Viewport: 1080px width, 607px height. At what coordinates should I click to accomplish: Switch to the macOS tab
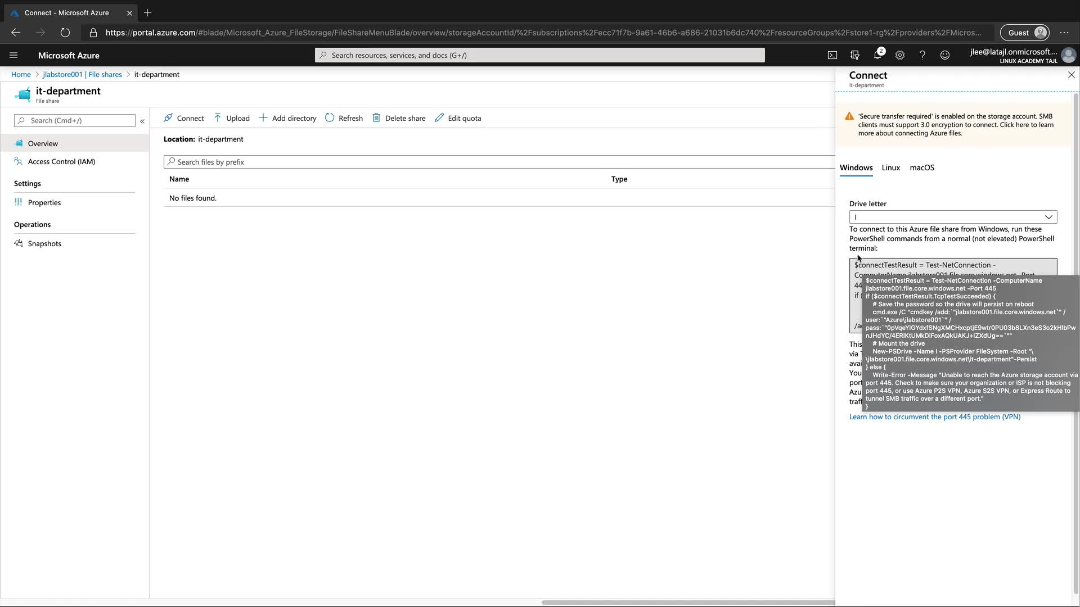[x=921, y=167]
